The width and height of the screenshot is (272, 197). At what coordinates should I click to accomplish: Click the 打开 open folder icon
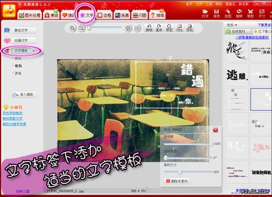[205, 13]
